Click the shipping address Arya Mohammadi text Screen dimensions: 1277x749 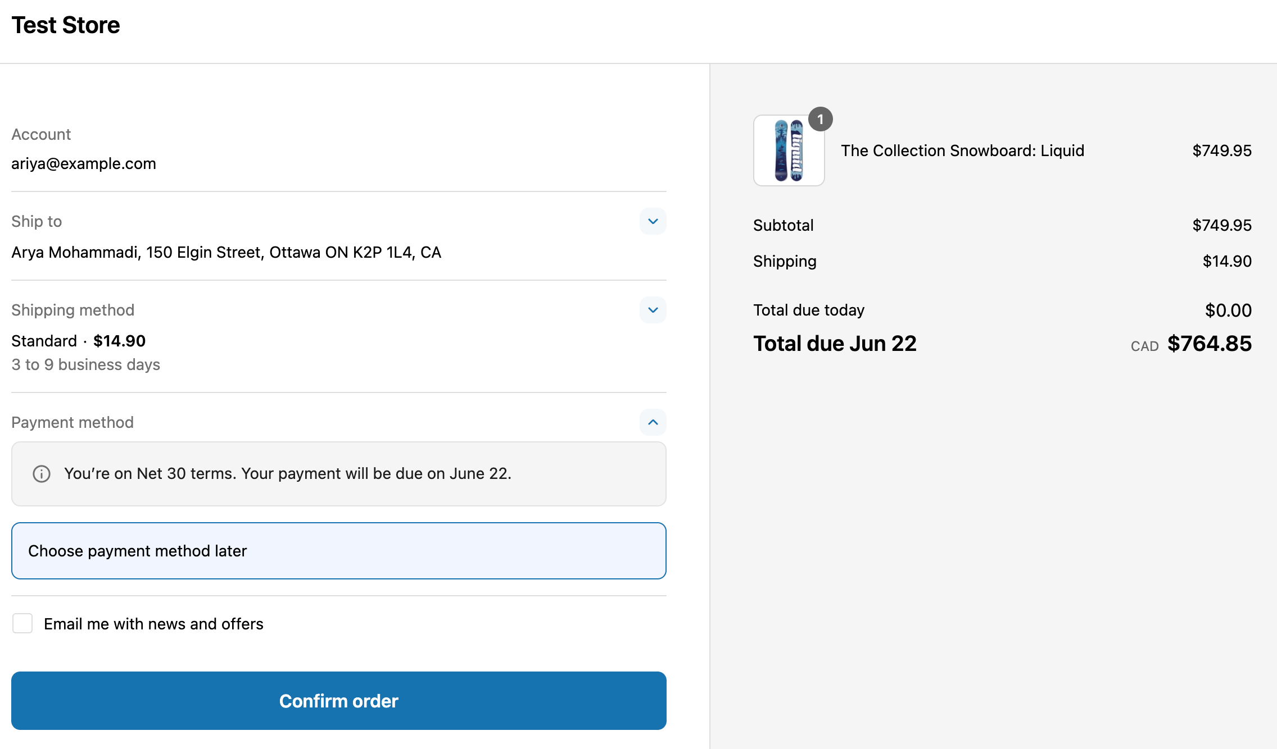coord(226,252)
